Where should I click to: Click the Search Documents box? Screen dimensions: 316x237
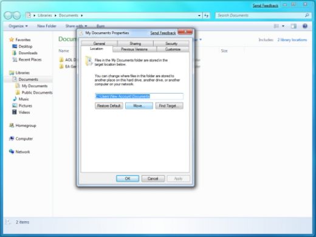pos(263,15)
